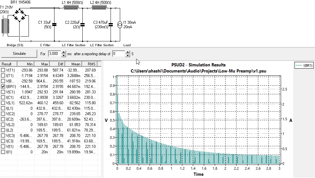Uncheck the I(BR1) result checkbox
315x178 pixels.
pyautogui.click(x=3, y=86)
